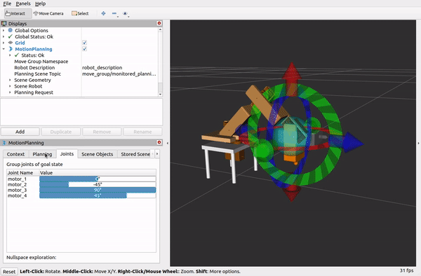
Task: Choose the Select tool
Action: coord(80,13)
